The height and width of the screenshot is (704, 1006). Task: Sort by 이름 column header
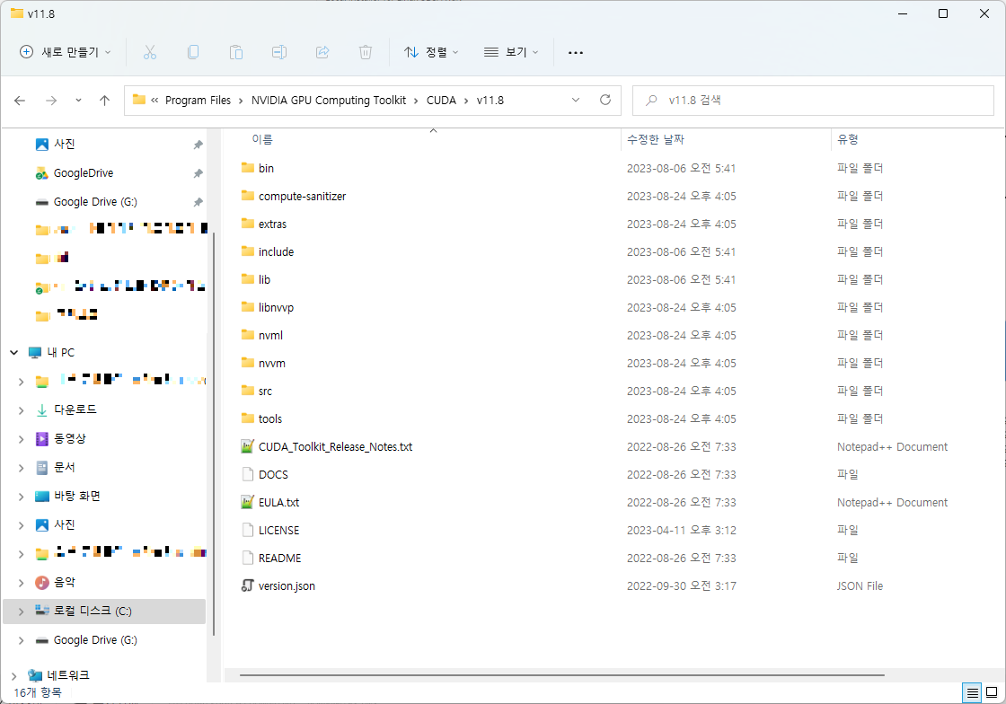[x=262, y=139]
